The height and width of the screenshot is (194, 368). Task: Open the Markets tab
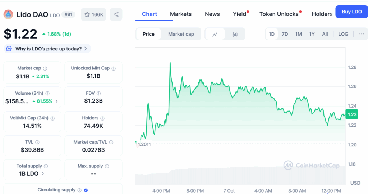[181, 14]
